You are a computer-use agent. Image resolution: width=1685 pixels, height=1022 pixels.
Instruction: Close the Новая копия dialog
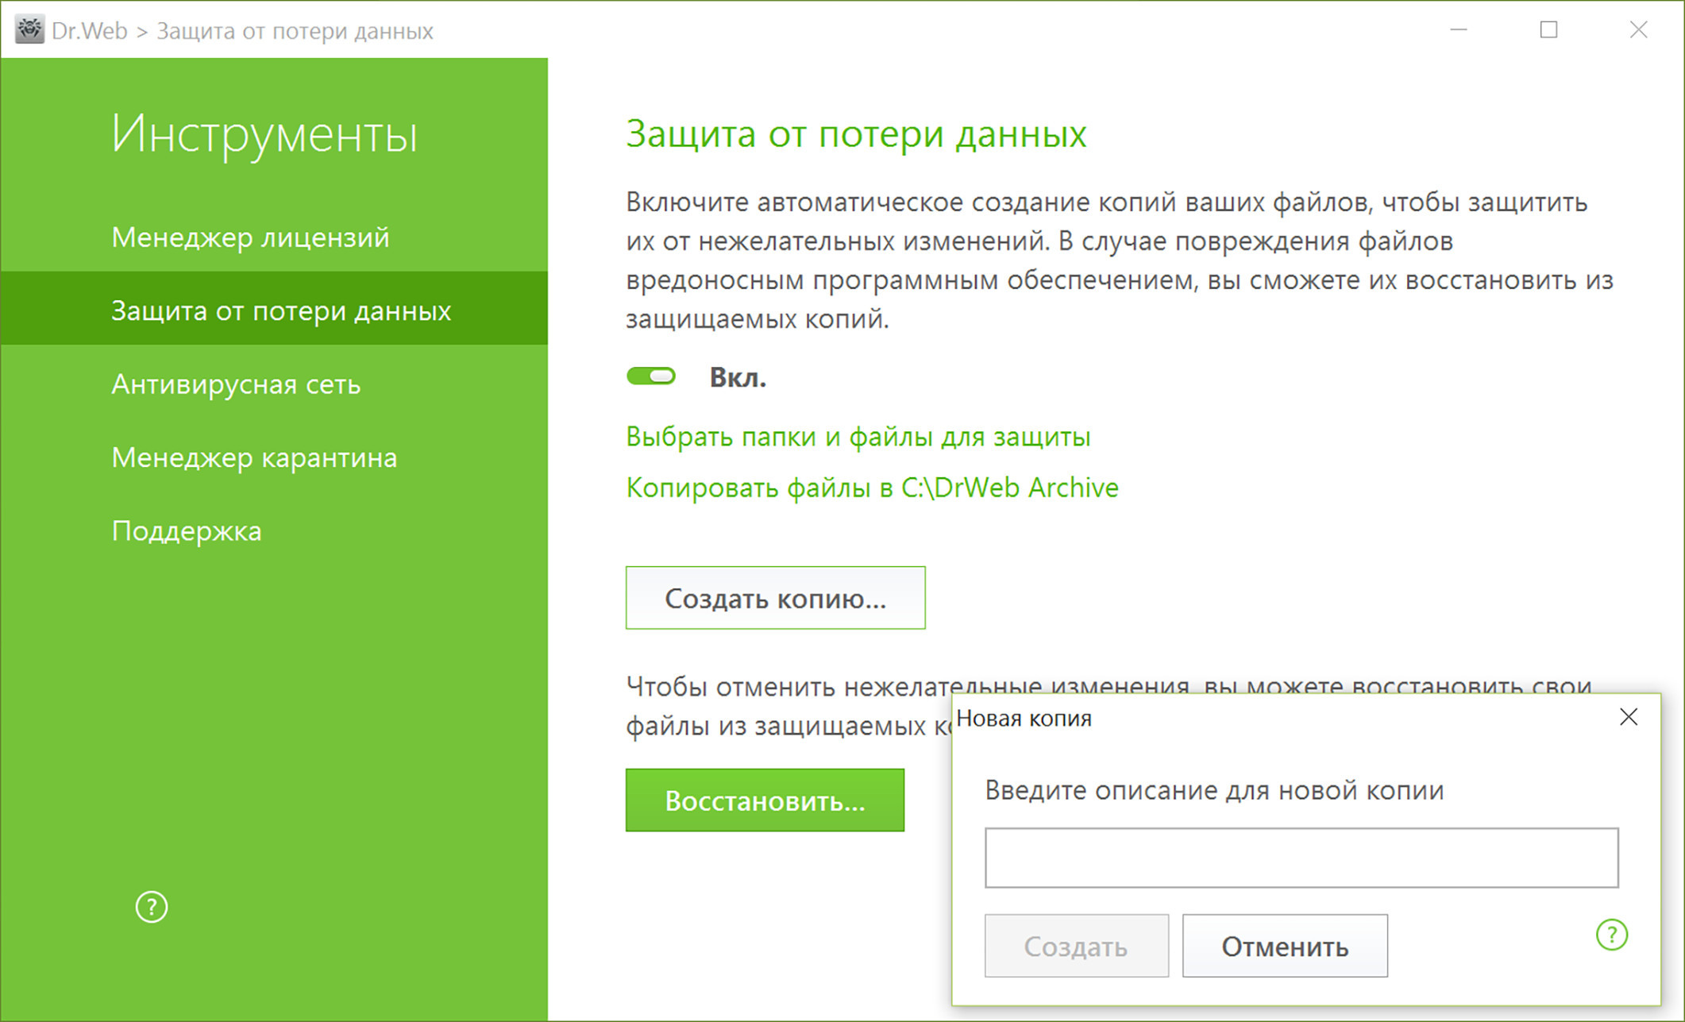pyautogui.click(x=1628, y=717)
